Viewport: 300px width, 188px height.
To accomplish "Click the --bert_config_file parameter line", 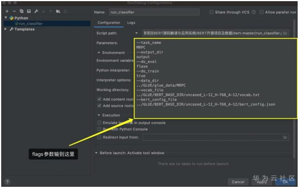I will (156, 99).
